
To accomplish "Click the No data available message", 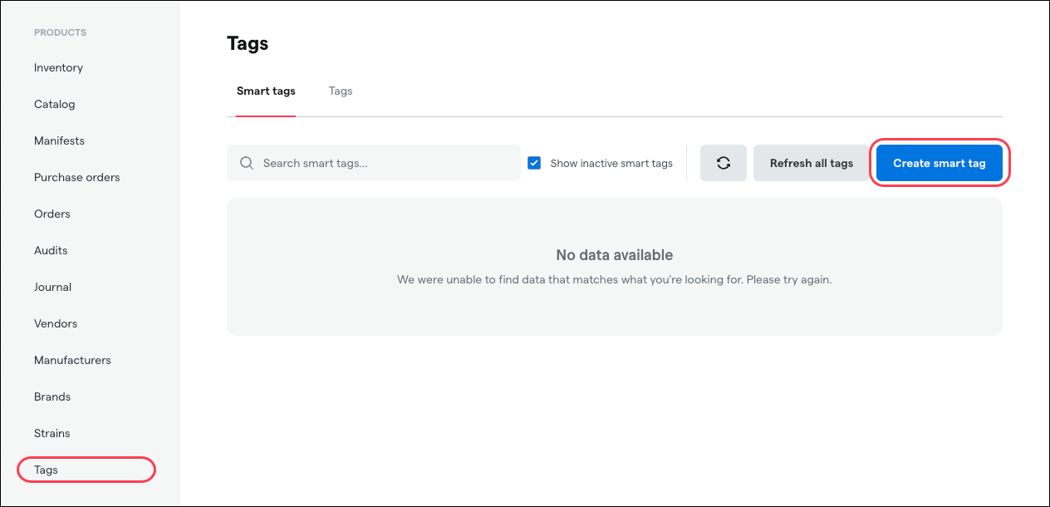I will [615, 255].
